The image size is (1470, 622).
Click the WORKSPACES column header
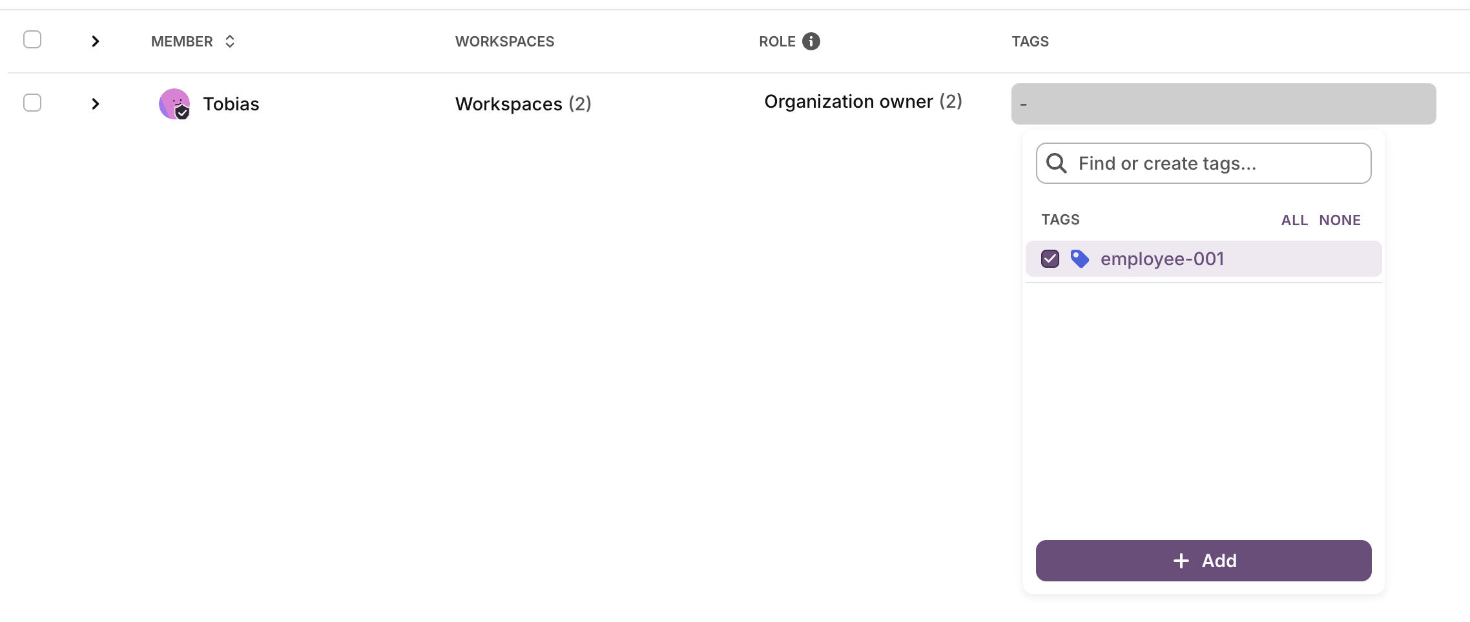pos(504,41)
